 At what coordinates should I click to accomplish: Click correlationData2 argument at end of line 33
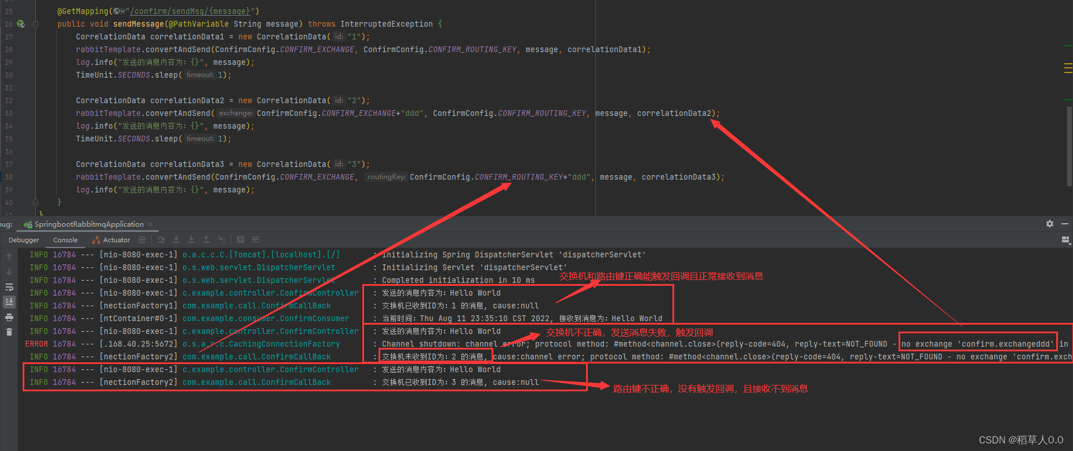[x=674, y=113]
